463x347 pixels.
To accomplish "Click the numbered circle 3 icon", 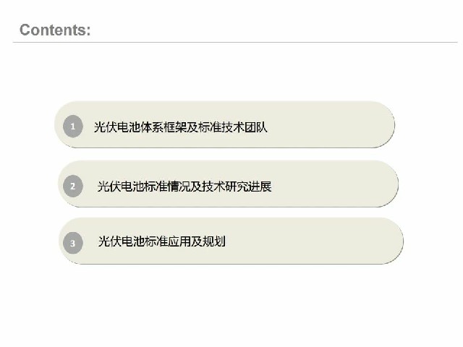I will (x=72, y=243).
